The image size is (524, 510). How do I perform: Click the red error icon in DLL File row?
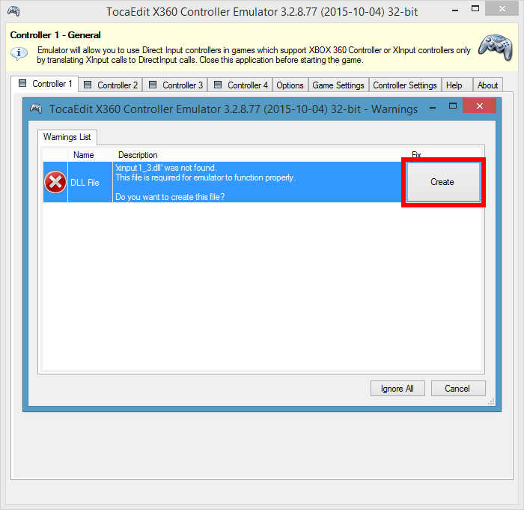[x=55, y=182]
